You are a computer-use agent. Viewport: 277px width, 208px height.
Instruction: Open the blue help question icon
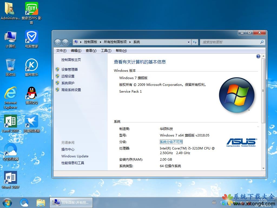tap(258, 56)
